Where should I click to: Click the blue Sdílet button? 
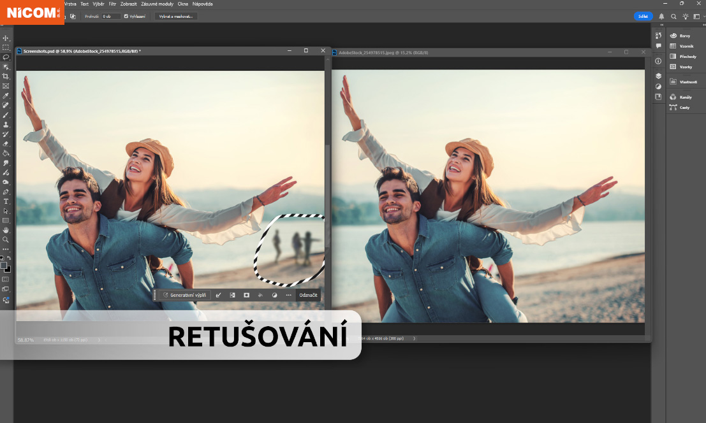[643, 16]
